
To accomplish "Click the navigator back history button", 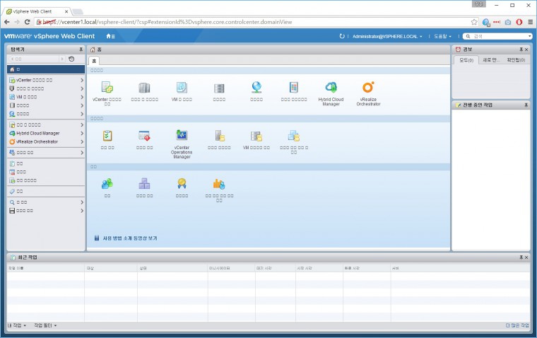I will (x=12, y=59).
